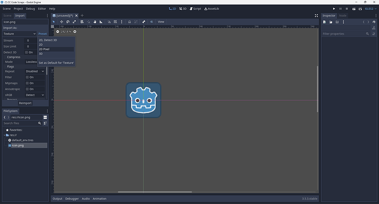Stop the running scene

pos(347,9)
